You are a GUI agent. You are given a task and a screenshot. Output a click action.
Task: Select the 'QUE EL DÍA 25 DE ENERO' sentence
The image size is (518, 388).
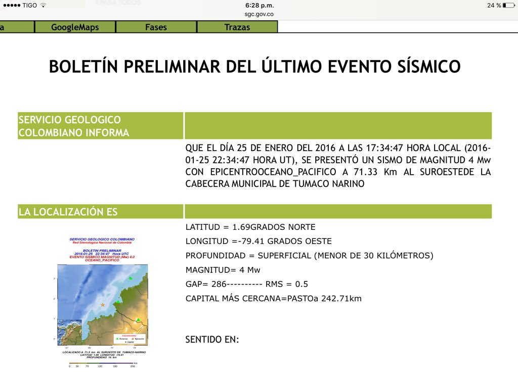[x=338, y=166]
